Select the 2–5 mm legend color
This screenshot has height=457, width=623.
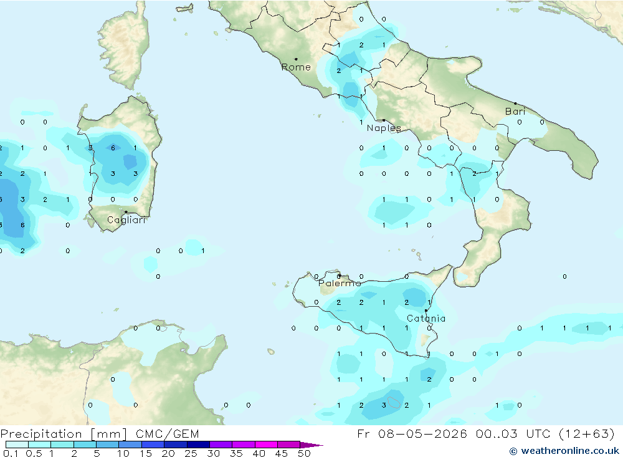85,445
